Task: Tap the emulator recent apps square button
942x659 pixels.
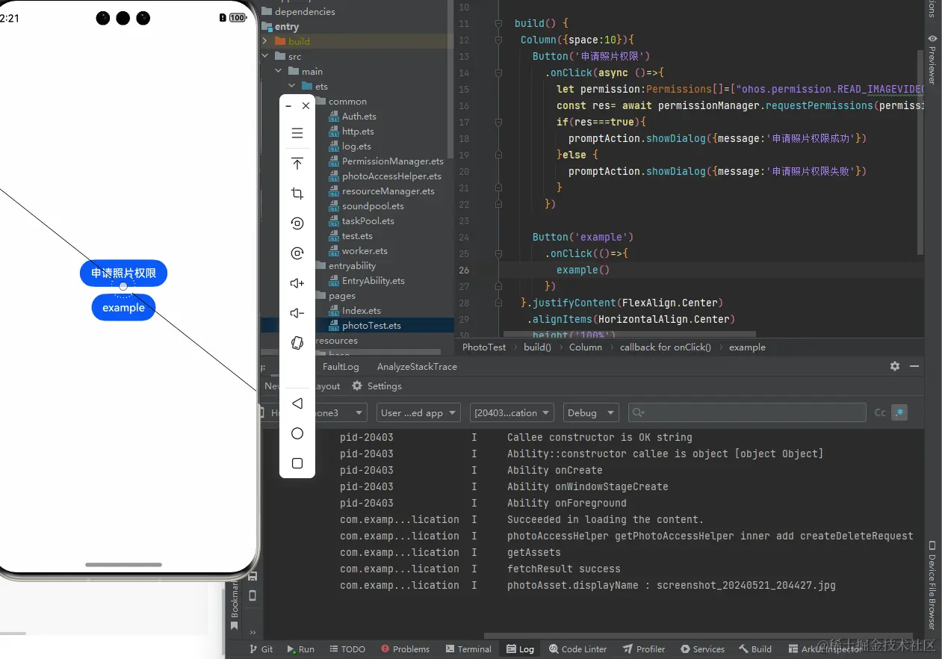Action: (297, 463)
